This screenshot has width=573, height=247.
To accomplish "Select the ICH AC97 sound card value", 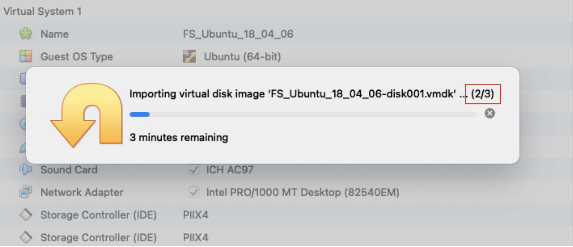I will (230, 170).
